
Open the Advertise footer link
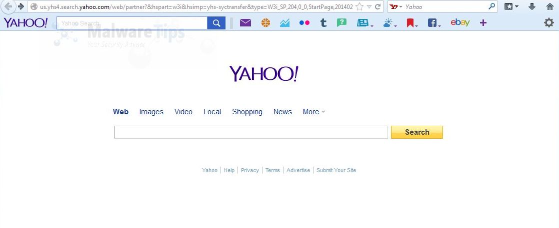click(x=298, y=170)
